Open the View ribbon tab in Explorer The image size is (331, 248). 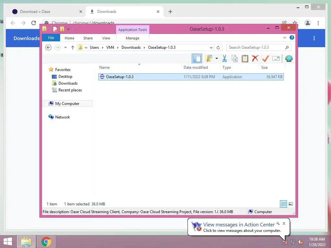tap(106, 38)
